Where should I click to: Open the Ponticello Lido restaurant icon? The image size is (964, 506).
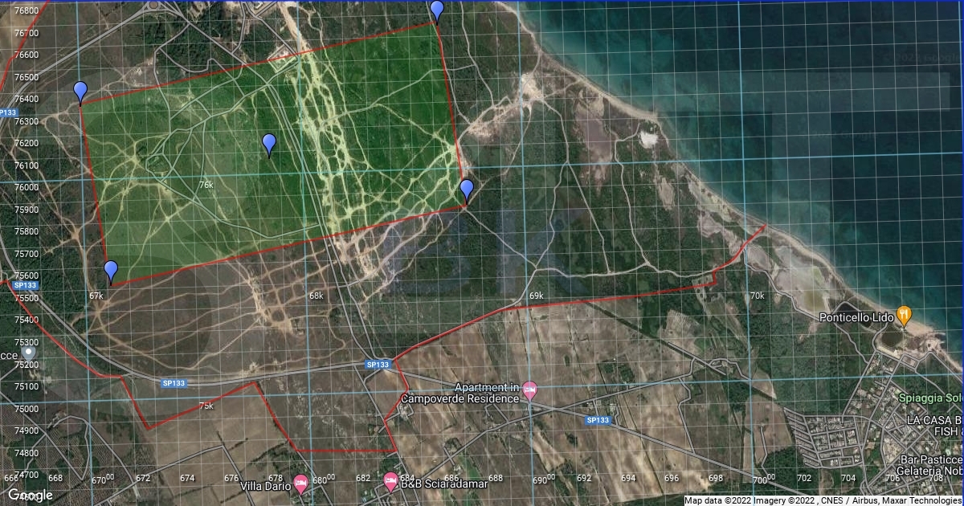[904, 315]
